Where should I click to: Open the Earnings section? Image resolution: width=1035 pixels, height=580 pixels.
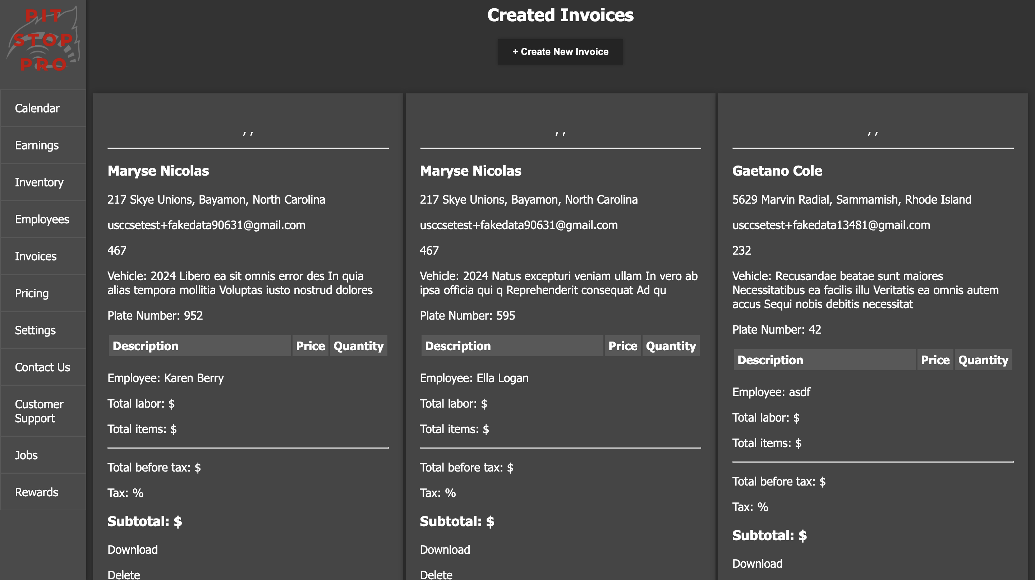[37, 145]
